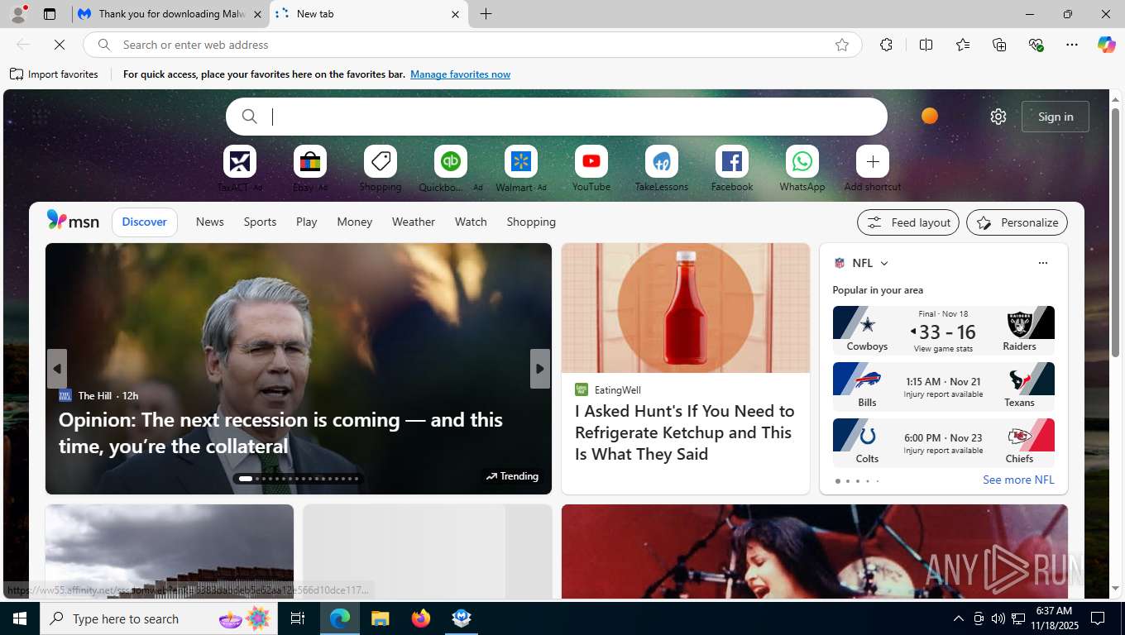Open the Money tab
Screen dimensions: 1125x635
click(355, 222)
